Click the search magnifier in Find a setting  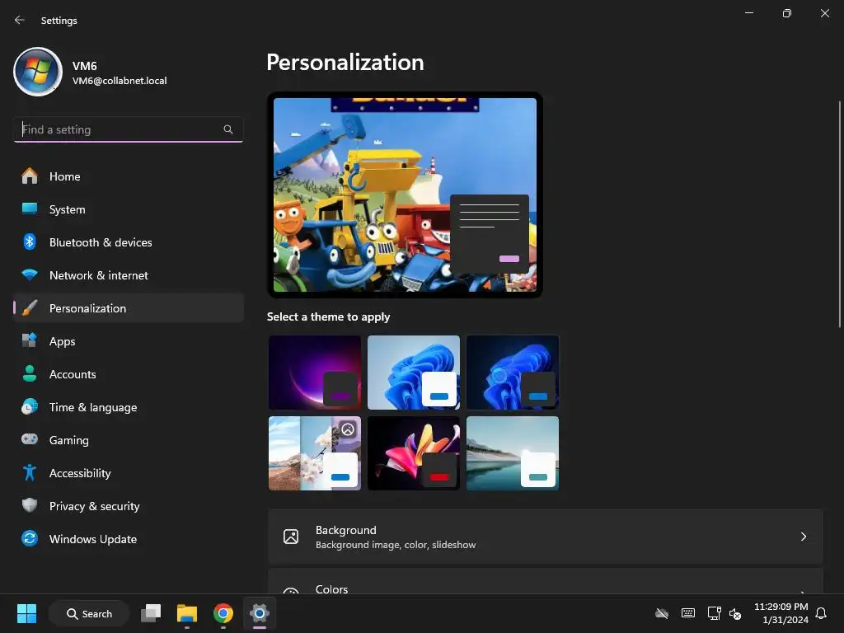point(228,129)
